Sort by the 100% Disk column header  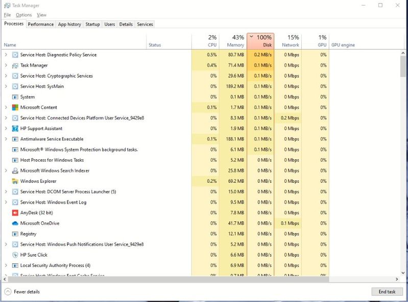(260, 41)
